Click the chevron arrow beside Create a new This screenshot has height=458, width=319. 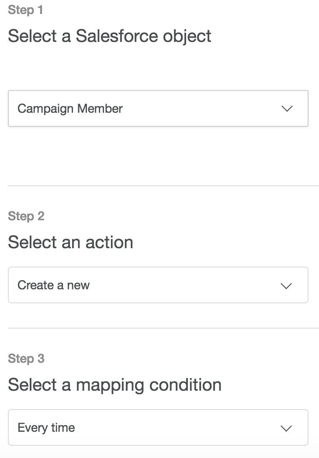click(286, 286)
